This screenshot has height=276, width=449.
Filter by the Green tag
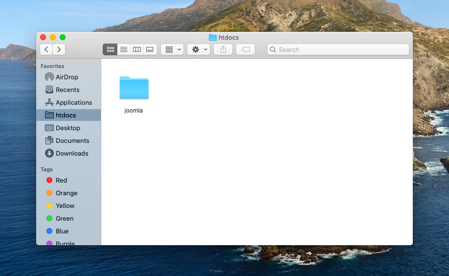tap(69, 218)
